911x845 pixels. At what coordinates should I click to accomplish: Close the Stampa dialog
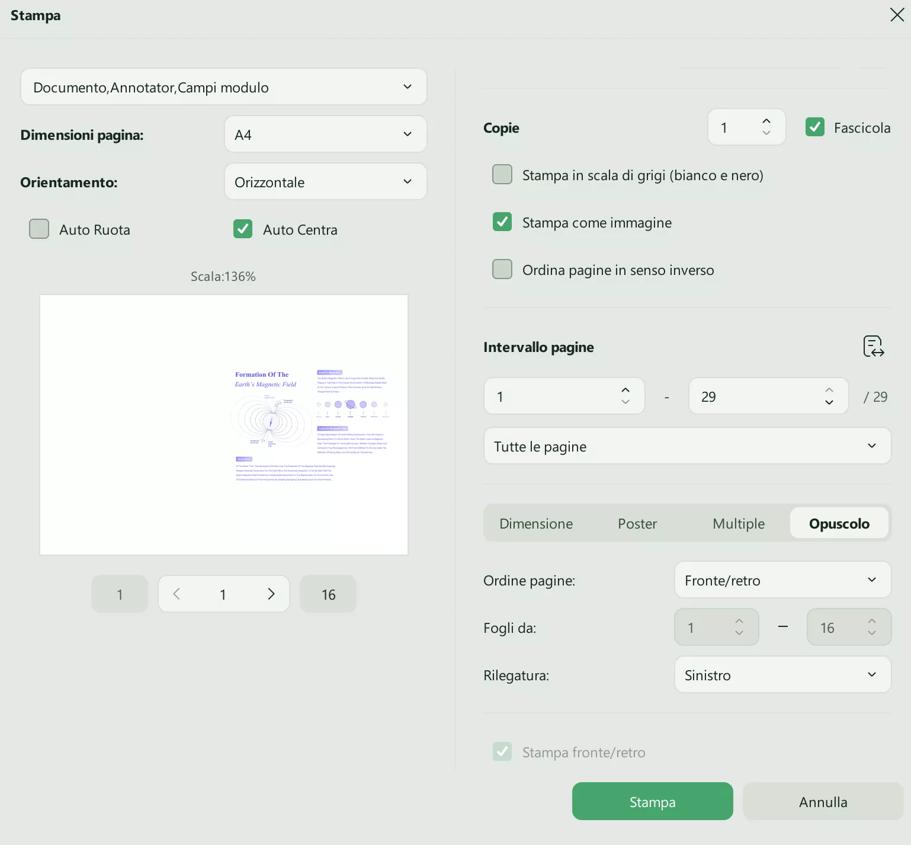(897, 15)
